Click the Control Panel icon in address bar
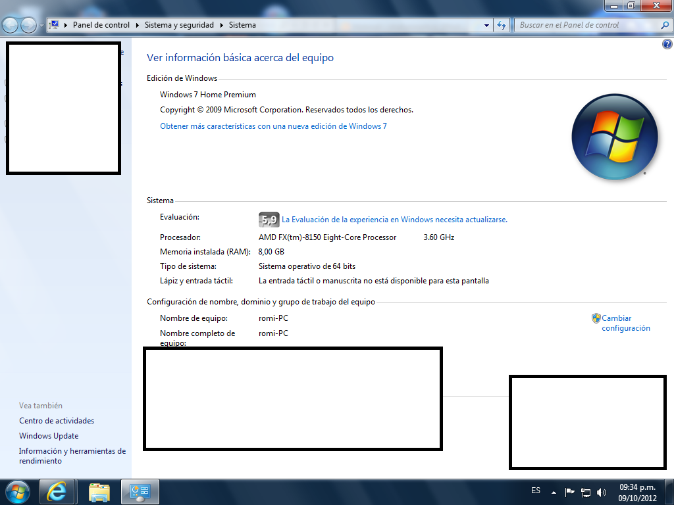Viewport: 674px width, 505px height. pos(55,25)
